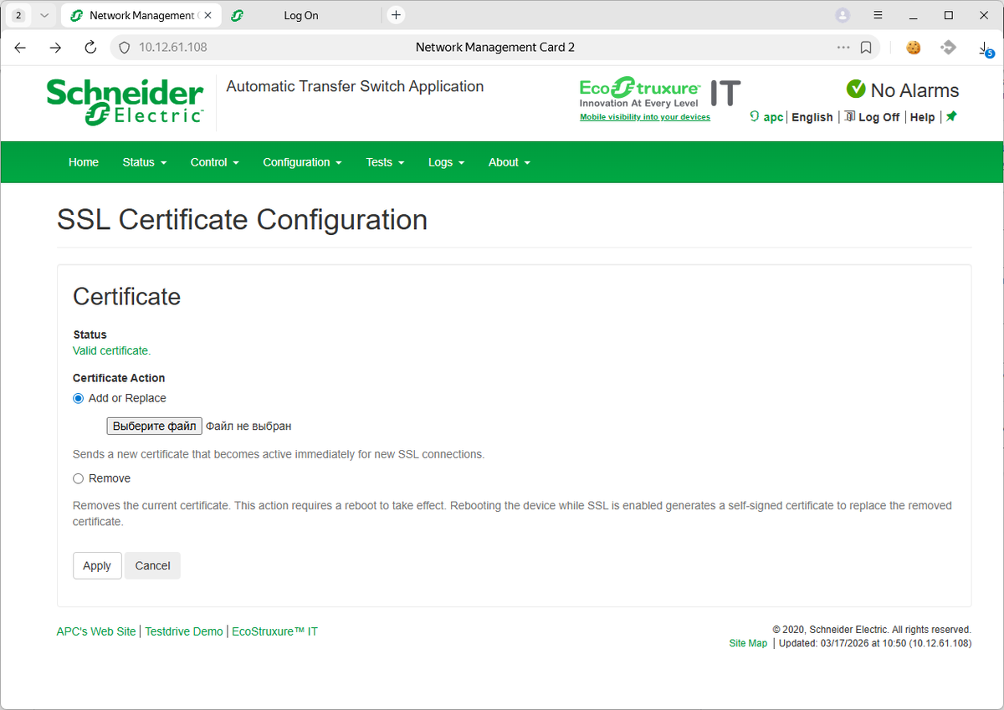Expand the Tests menu
1004x710 pixels.
pos(385,162)
